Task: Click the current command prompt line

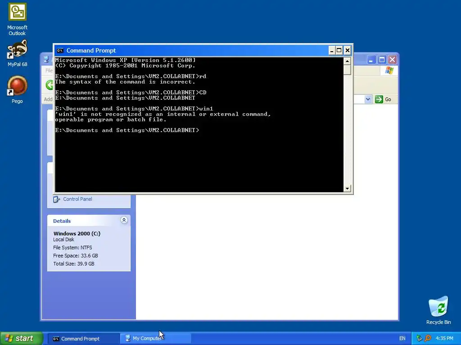Action: (x=127, y=130)
